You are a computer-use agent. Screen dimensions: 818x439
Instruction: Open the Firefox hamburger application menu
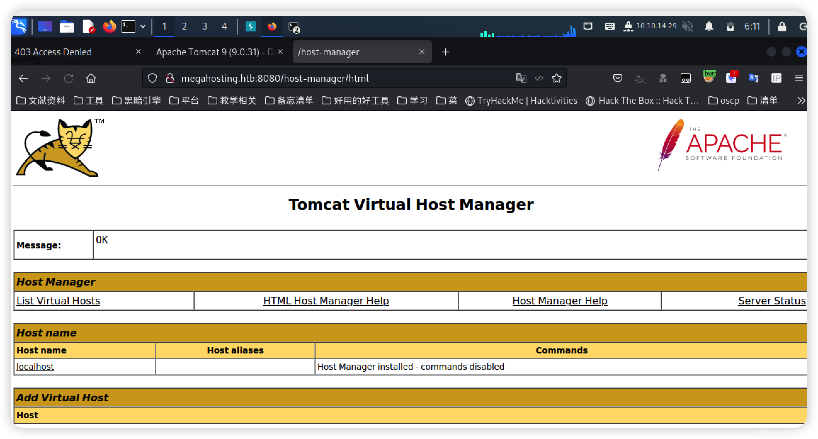click(x=799, y=78)
